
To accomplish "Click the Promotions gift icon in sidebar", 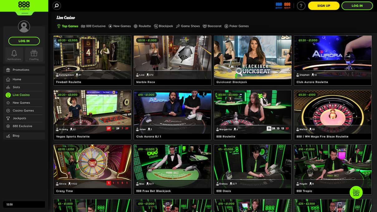I will (x=8, y=70).
